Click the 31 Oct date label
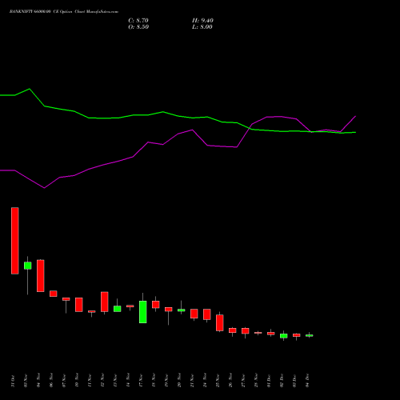This screenshot has height=400, width=400. (13, 381)
